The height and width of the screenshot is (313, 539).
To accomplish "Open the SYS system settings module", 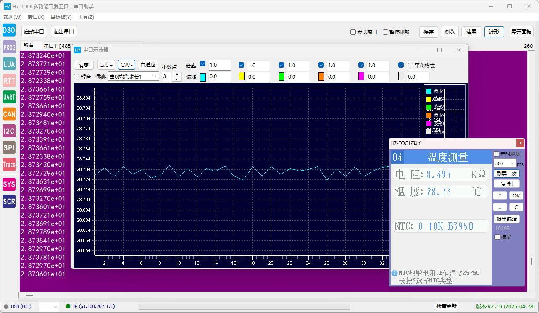I will [9, 184].
